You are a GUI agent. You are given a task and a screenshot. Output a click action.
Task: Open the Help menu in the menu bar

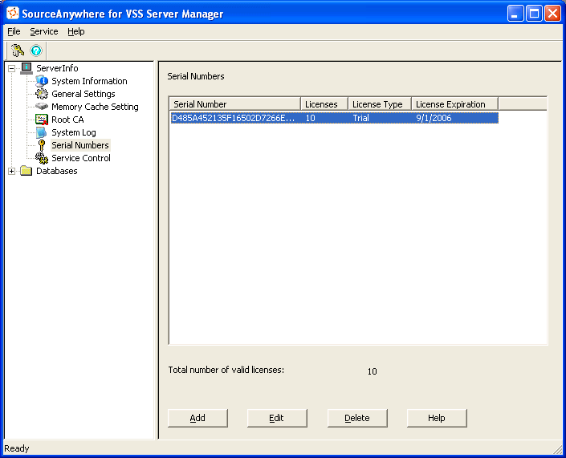75,31
